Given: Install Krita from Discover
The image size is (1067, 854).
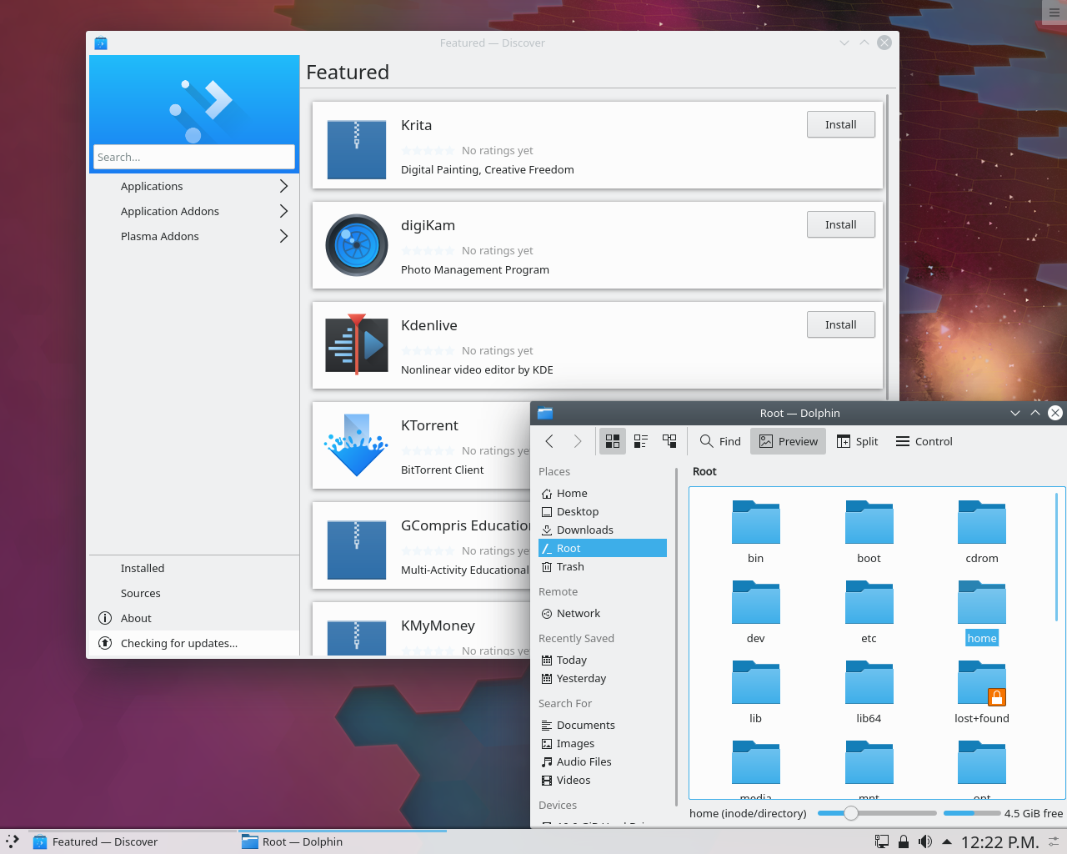Looking at the screenshot, I should point(840,124).
